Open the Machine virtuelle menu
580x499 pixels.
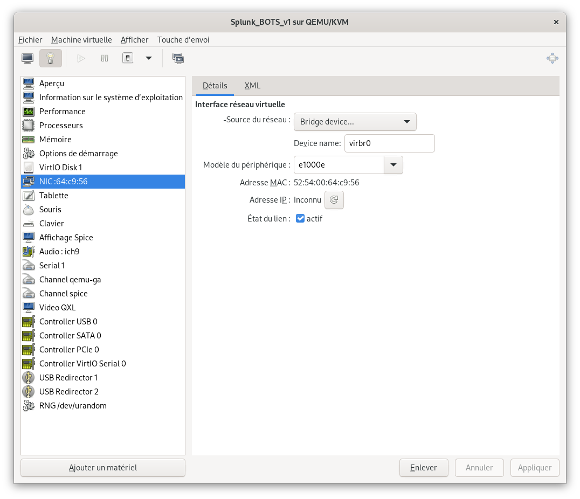click(81, 40)
